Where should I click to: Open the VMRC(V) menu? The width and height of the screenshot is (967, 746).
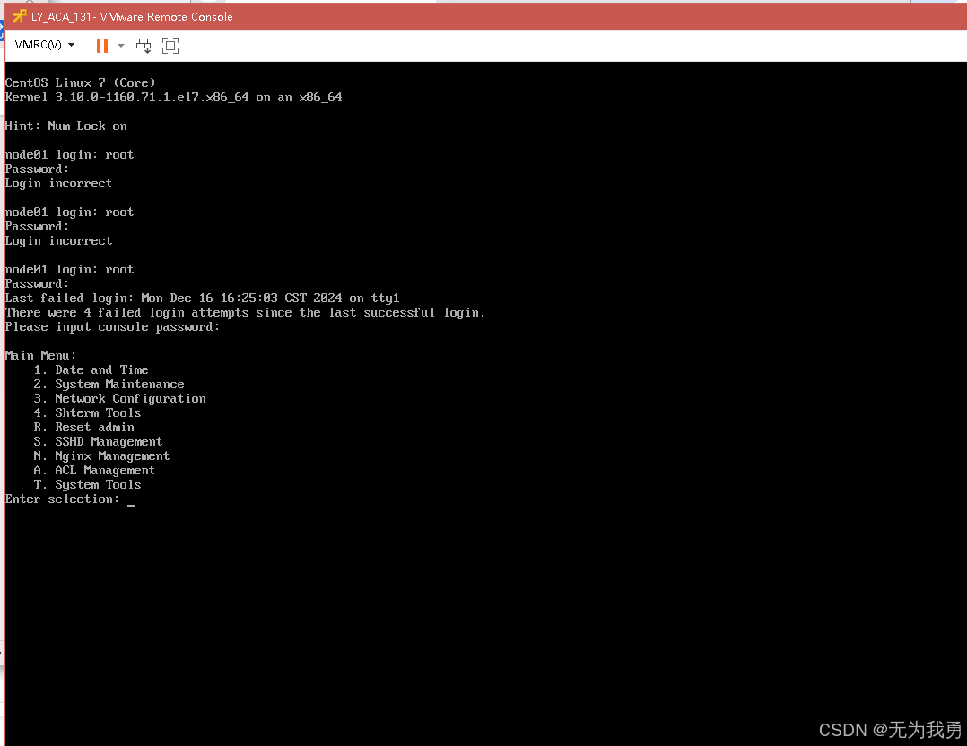45,45
